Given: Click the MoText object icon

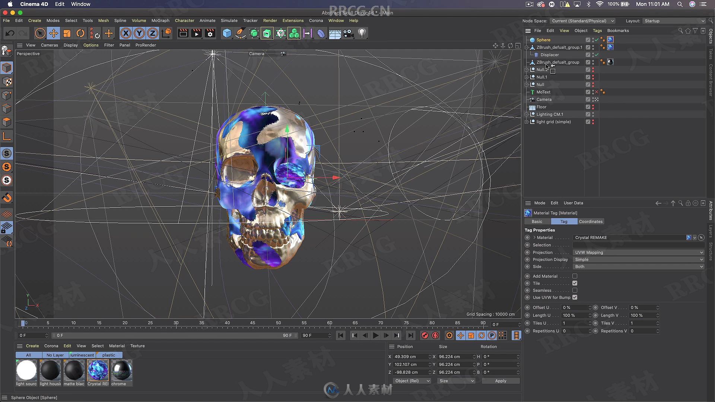Looking at the screenshot, I should (x=533, y=92).
